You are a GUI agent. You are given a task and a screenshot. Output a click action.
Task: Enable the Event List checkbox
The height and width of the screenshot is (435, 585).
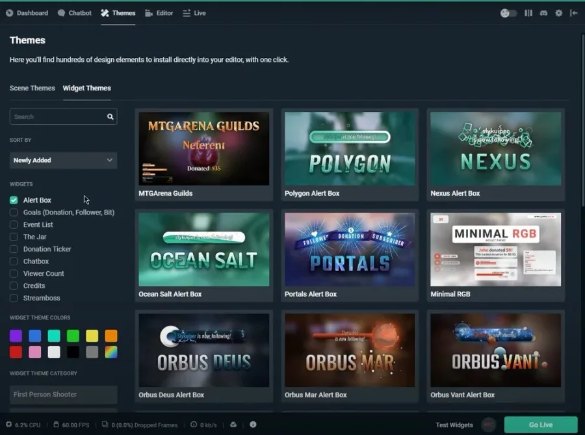[x=14, y=224]
